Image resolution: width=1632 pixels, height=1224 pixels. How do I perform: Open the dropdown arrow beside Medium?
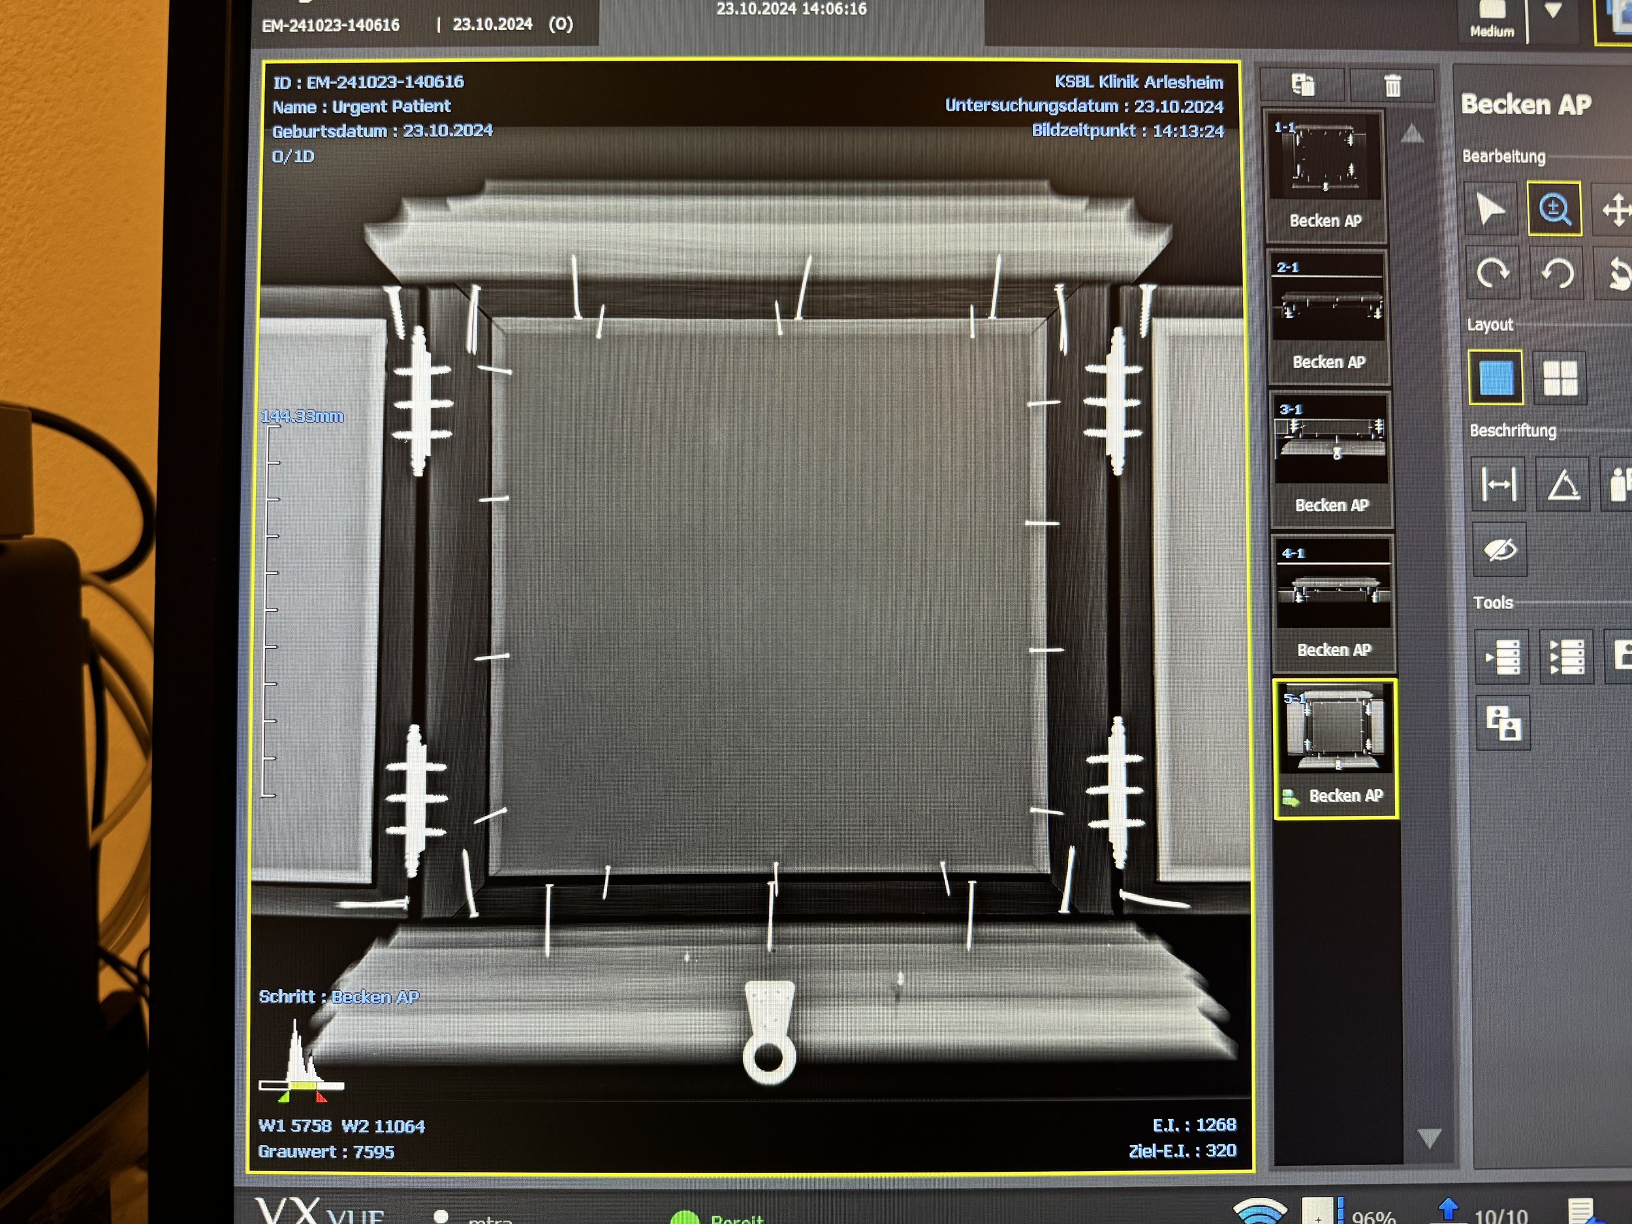point(1553,11)
